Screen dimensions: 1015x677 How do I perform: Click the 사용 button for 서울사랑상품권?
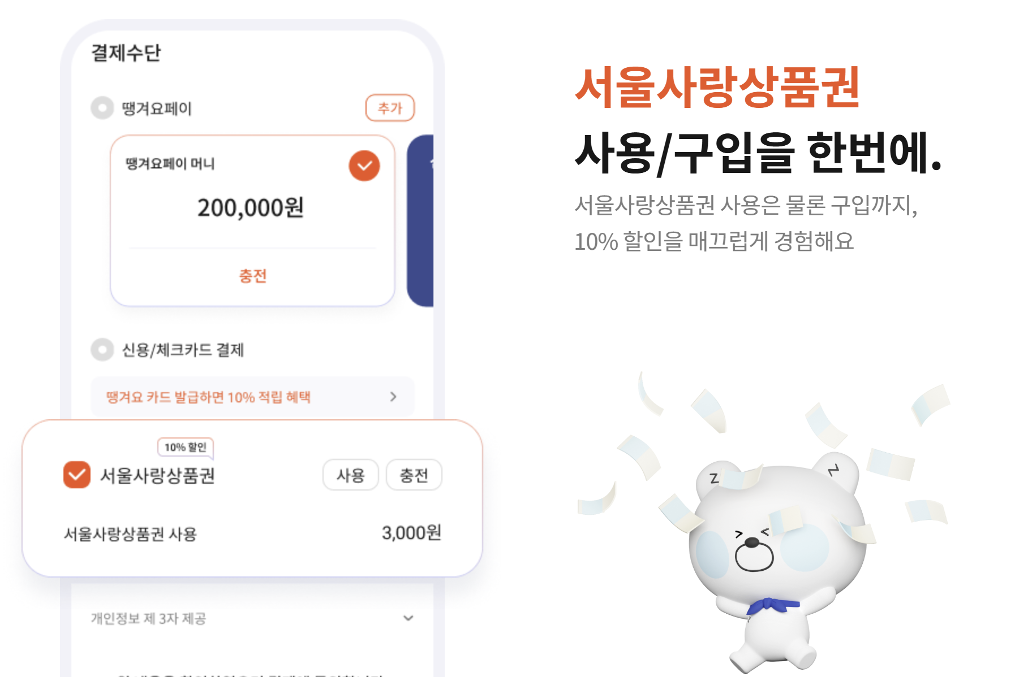(x=350, y=475)
